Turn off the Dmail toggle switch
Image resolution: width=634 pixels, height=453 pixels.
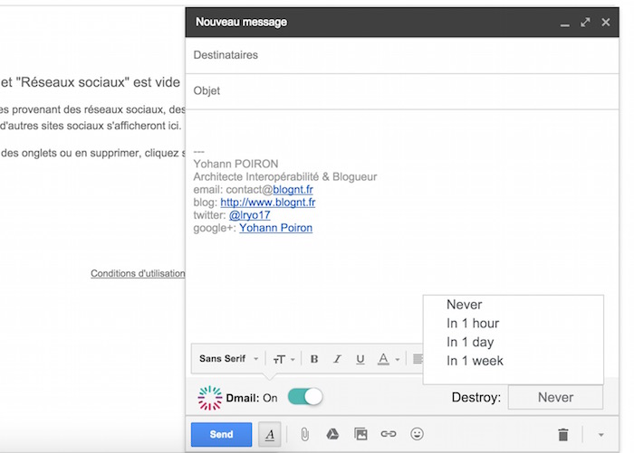point(304,397)
